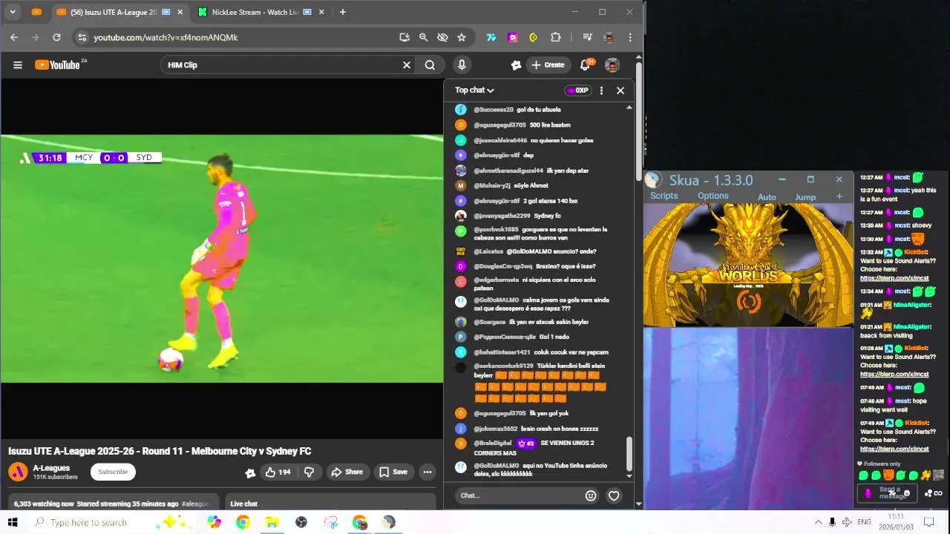Open Skua Jump menu

805,197
